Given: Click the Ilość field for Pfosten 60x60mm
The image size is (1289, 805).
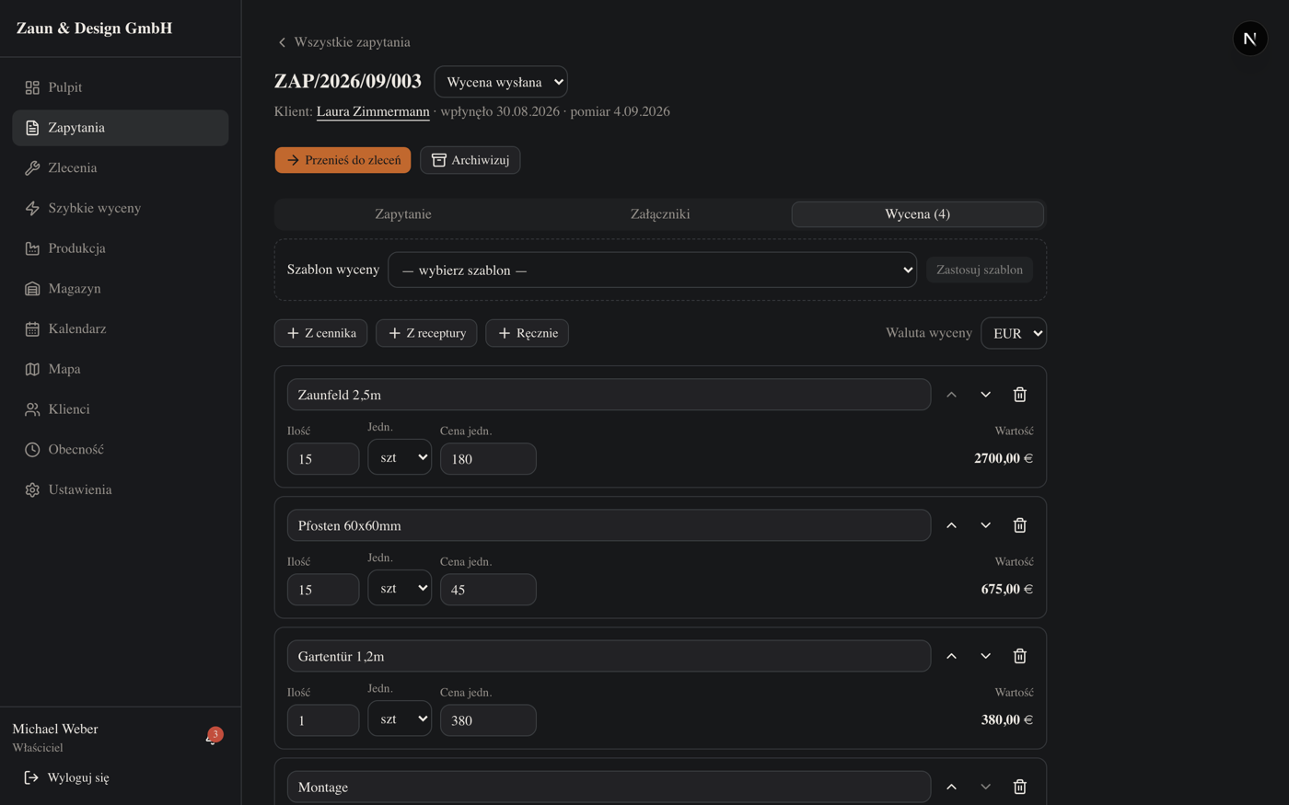Looking at the screenshot, I should click(323, 590).
